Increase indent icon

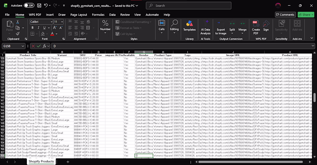point(76,34)
